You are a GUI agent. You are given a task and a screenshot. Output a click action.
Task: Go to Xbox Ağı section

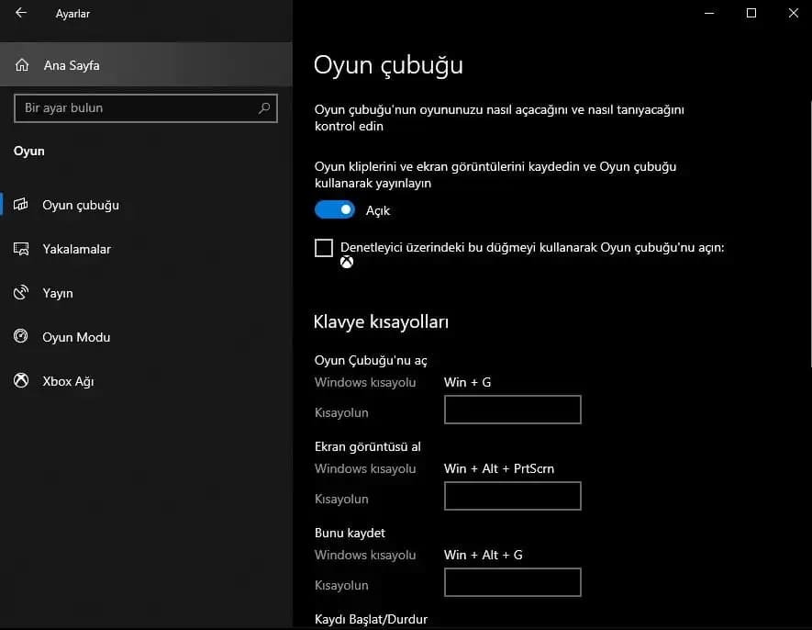[x=68, y=381]
